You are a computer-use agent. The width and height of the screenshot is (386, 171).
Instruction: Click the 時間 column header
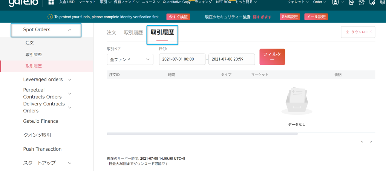click(172, 75)
